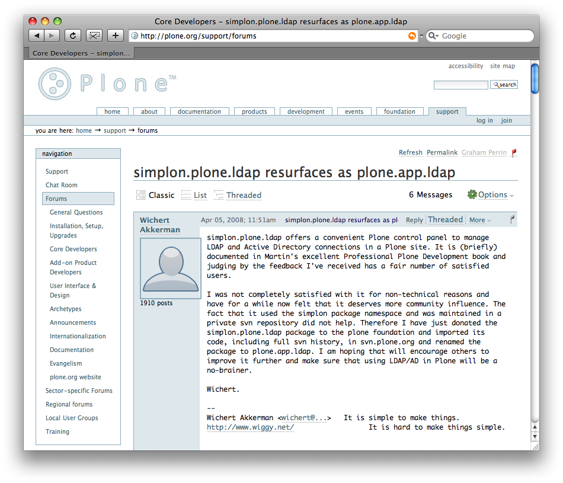Viewport: 563px width, 483px height.
Task: Click the Plone site search field
Action: [460, 85]
